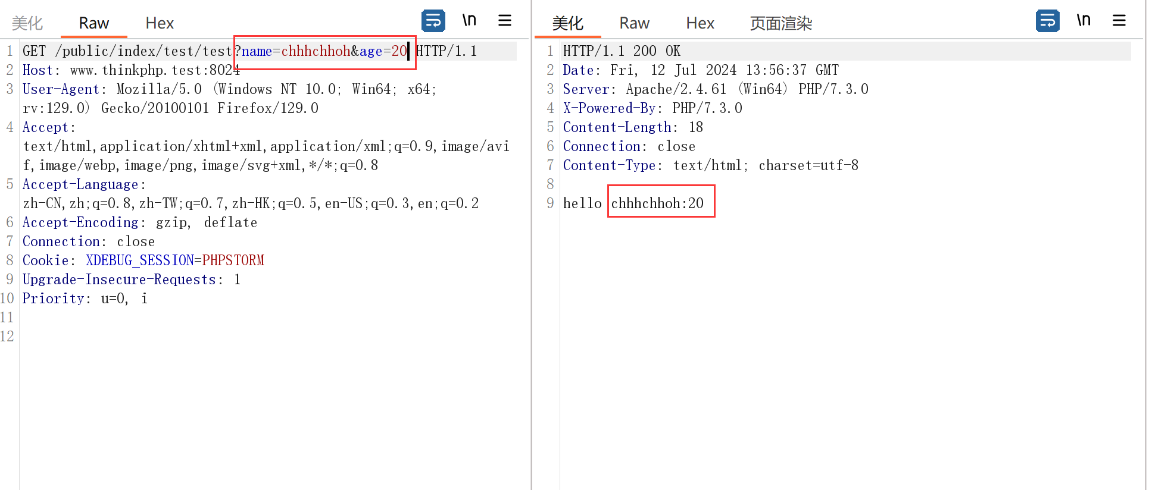Open the response Hex tab
Image resolution: width=1149 pixels, height=490 pixels.
point(700,23)
